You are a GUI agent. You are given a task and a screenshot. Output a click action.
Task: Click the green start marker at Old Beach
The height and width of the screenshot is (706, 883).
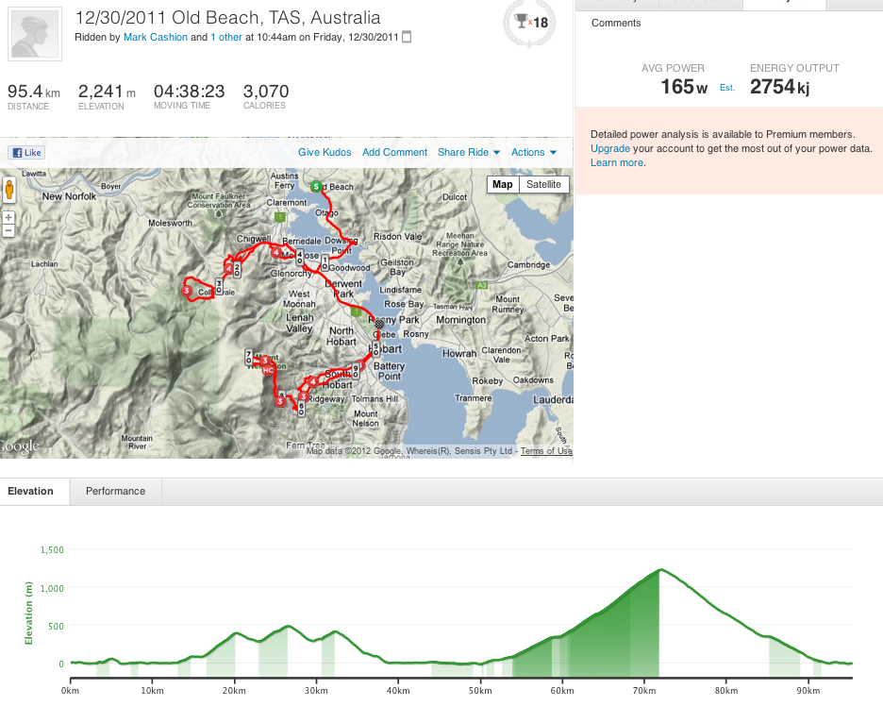[x=317, y=186]
